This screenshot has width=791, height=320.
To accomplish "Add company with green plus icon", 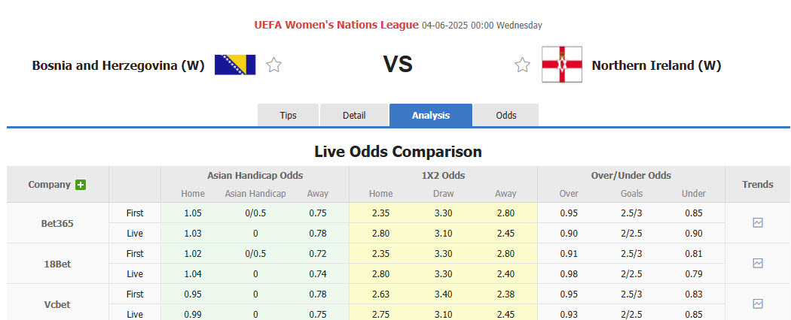I will tap(81, 185).
